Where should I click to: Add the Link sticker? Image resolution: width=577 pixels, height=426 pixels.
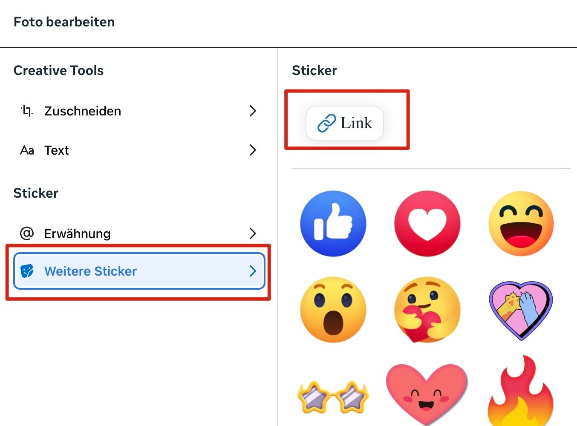point(345,123)
